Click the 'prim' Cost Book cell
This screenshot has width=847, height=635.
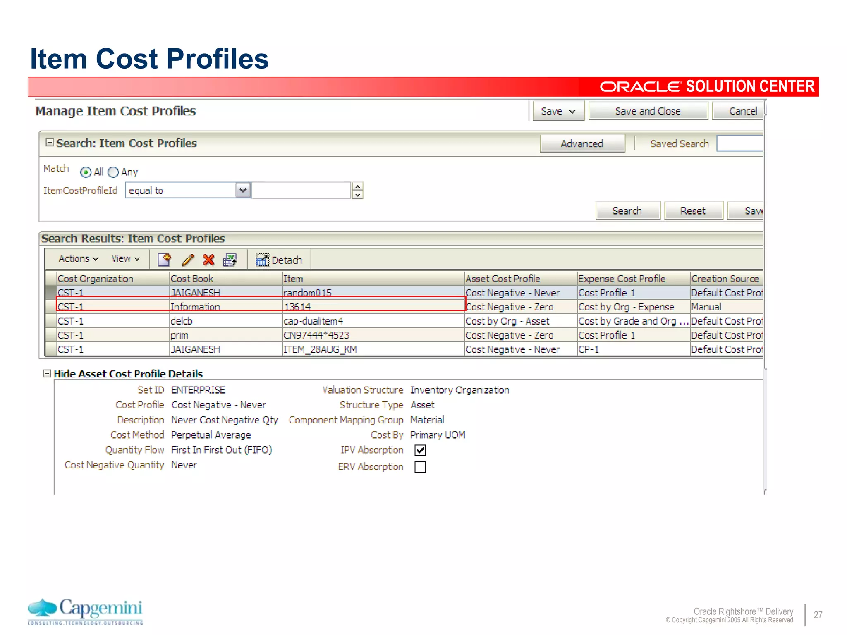pyautogui.click(x=226, y=335)
